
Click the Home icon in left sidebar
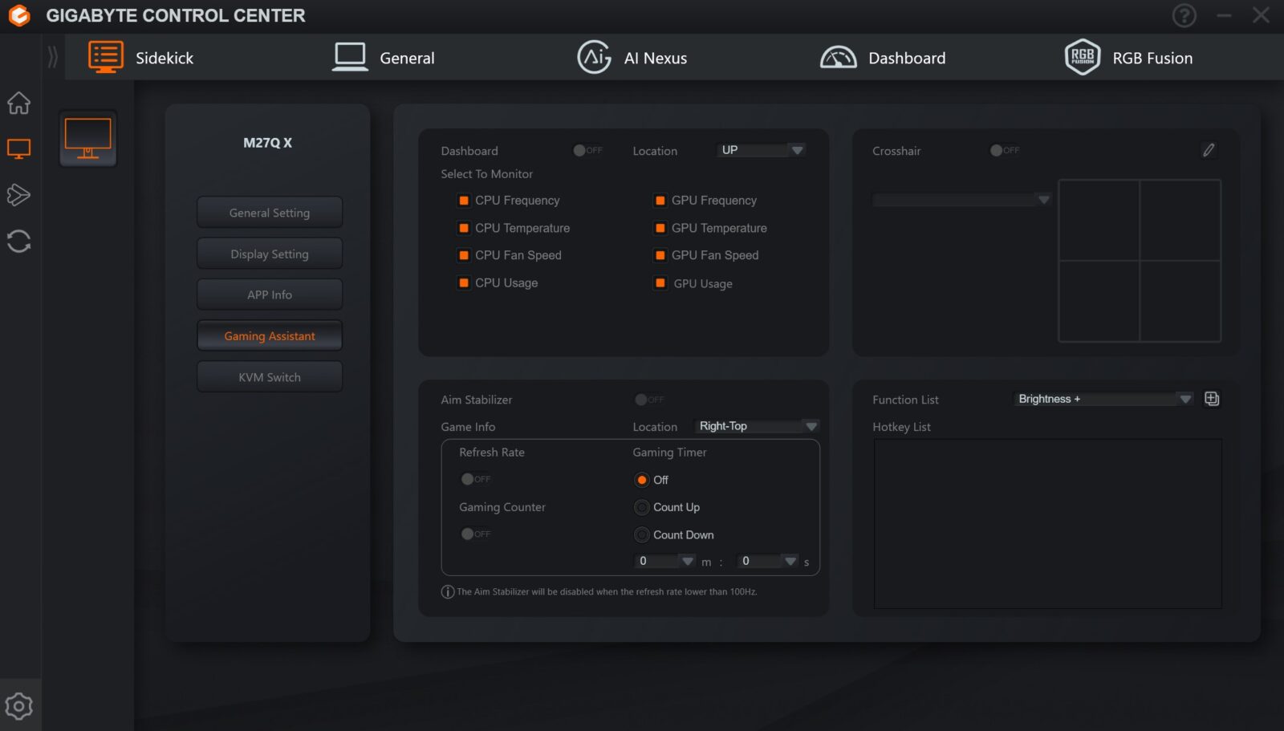[x=18, y=103]
